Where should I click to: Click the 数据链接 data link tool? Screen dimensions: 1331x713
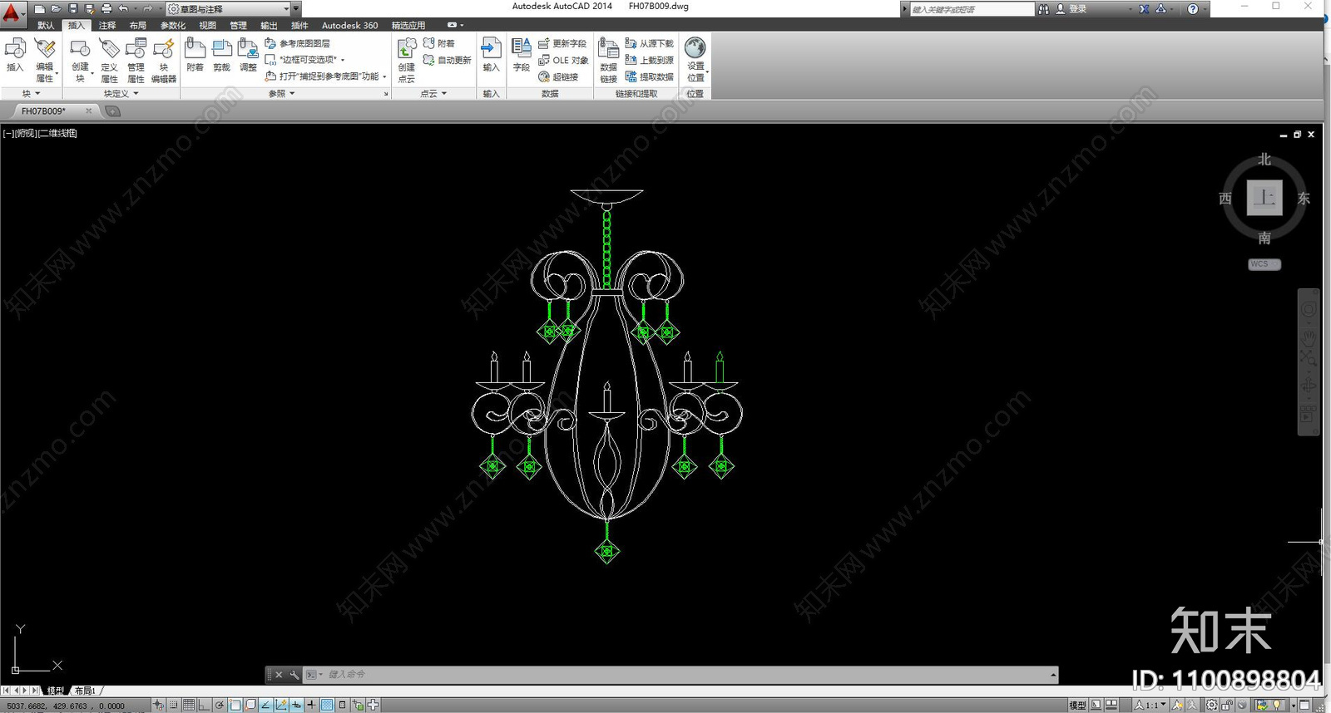point(608,60)
